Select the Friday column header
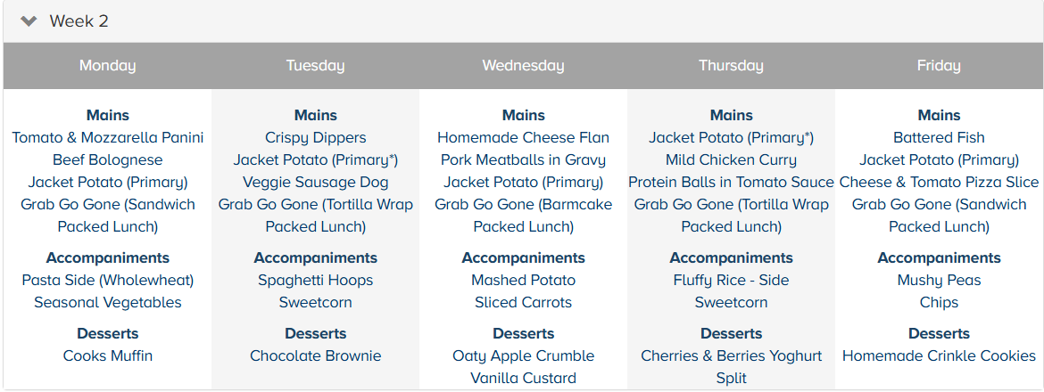1044x392 pixels. [x=939, y=66]
